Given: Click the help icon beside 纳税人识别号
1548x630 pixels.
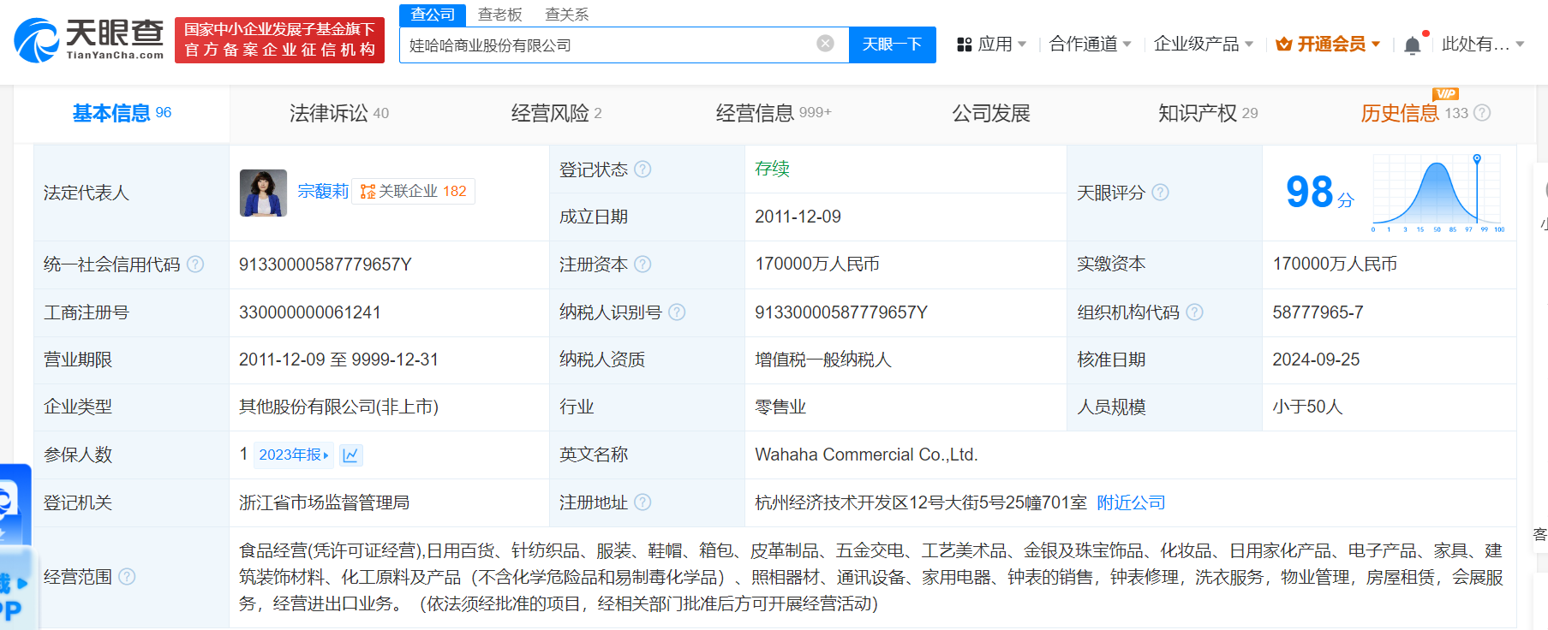Looking at the screenshot, I should 677,312.
